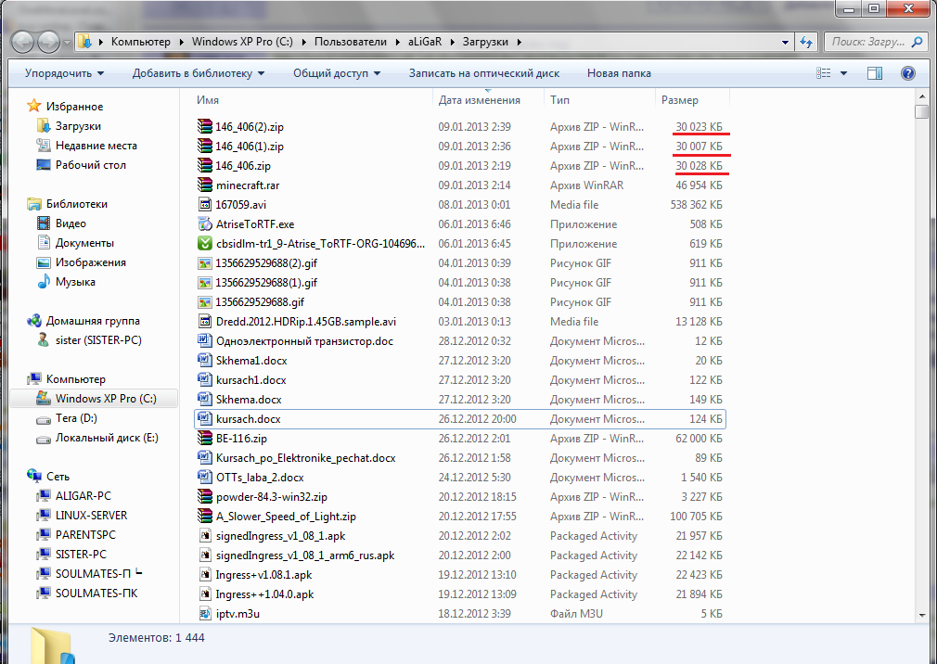Click the minecraft.rar archive icon
This screenshot has height=664, width=937.
tap(205, 185)
